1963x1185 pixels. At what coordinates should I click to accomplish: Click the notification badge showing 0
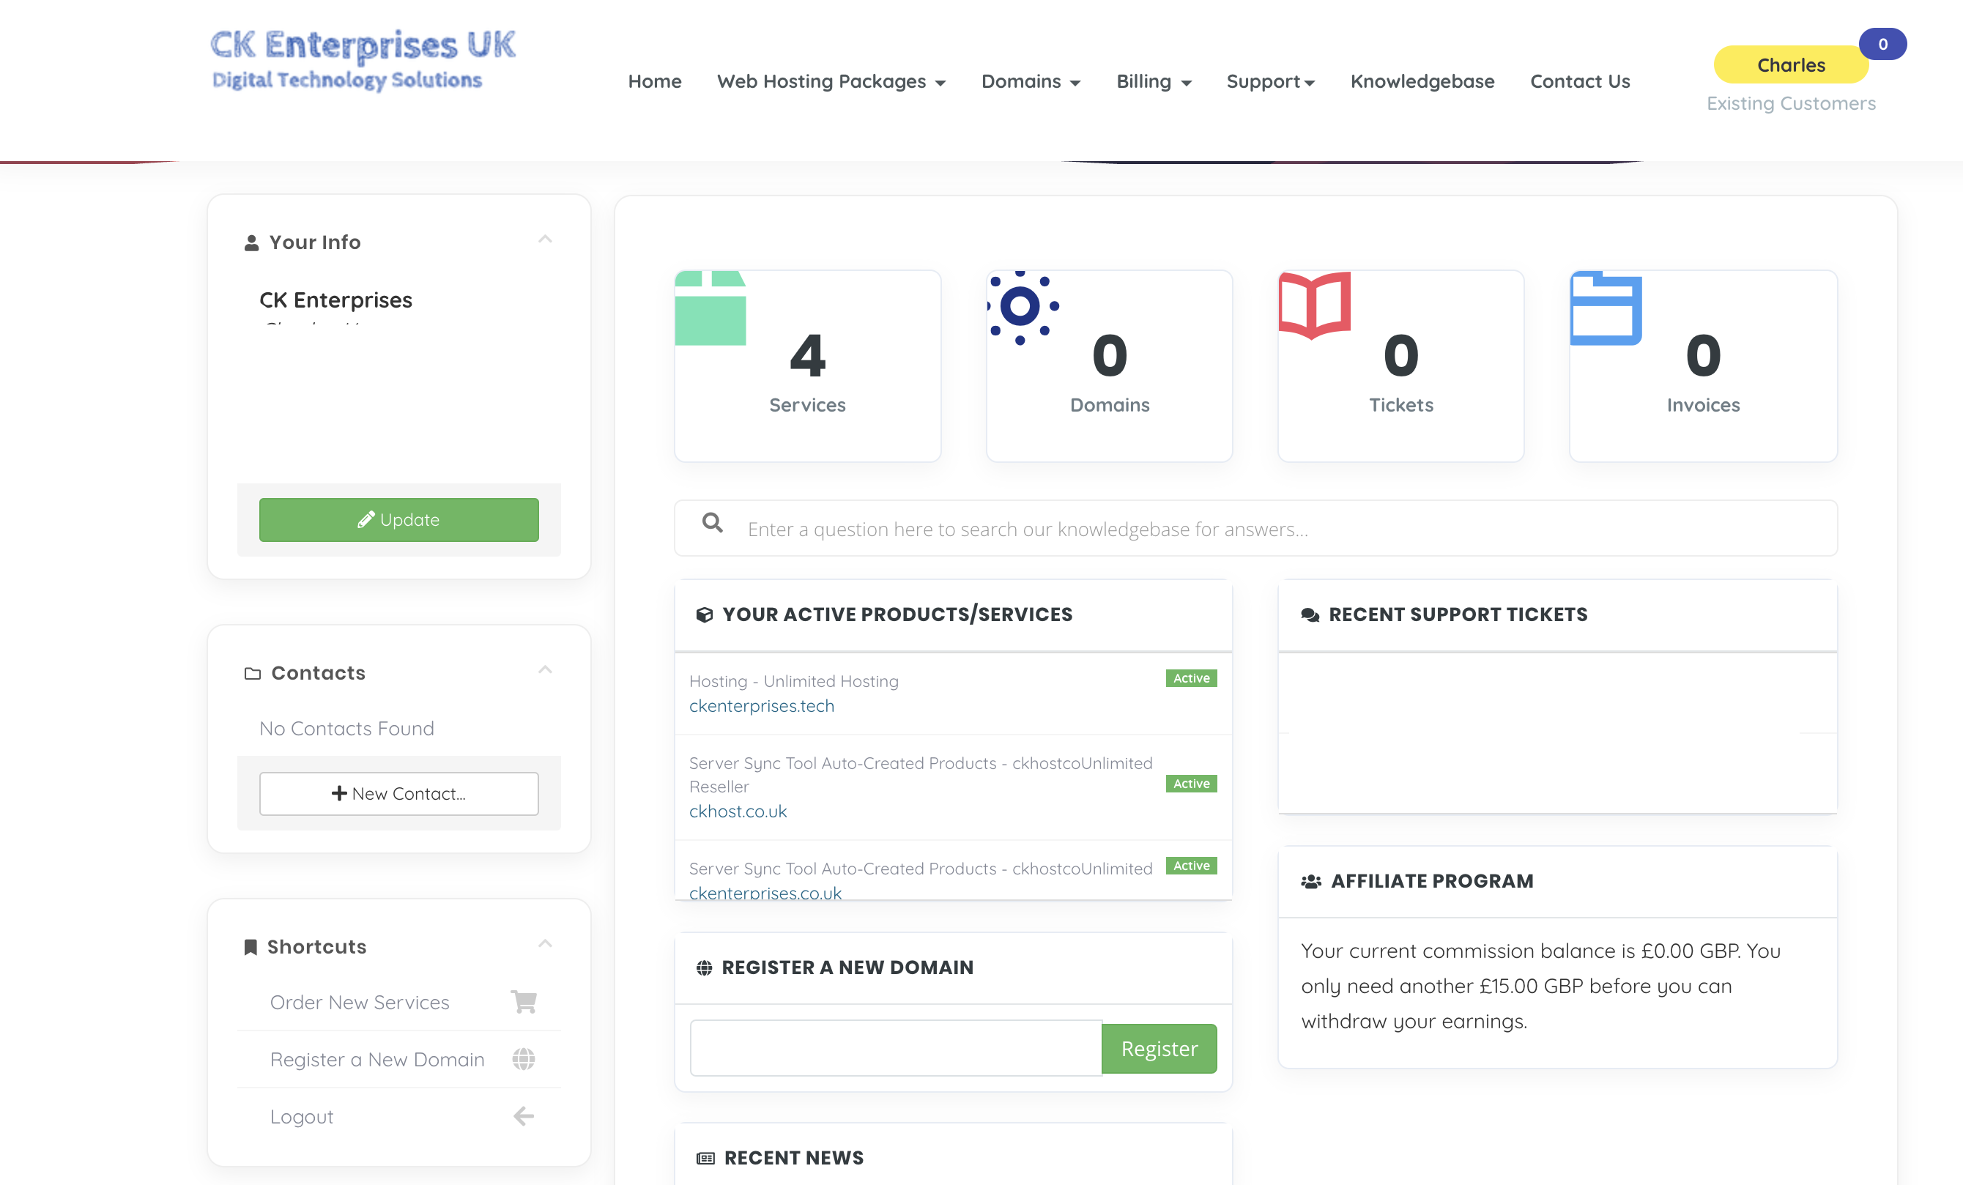pyautogui.click(x=1882, y=44)
